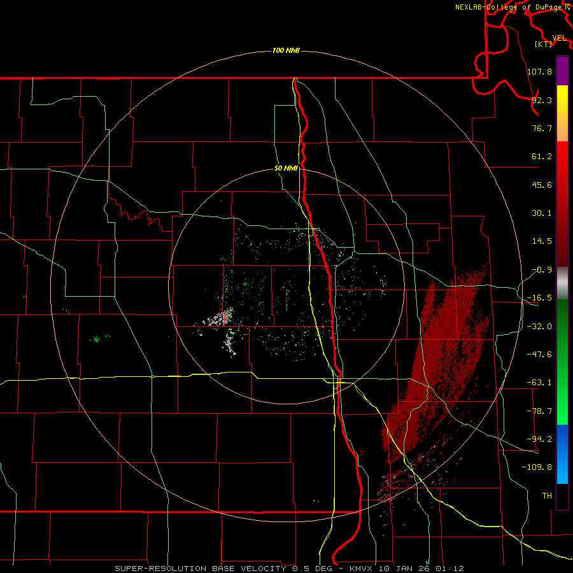
Task: Click the -78.7 velocity scale value
Action: tap(539, 411)
